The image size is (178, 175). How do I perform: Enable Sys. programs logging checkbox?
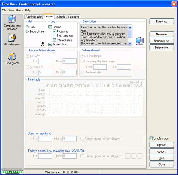[54, 35]
